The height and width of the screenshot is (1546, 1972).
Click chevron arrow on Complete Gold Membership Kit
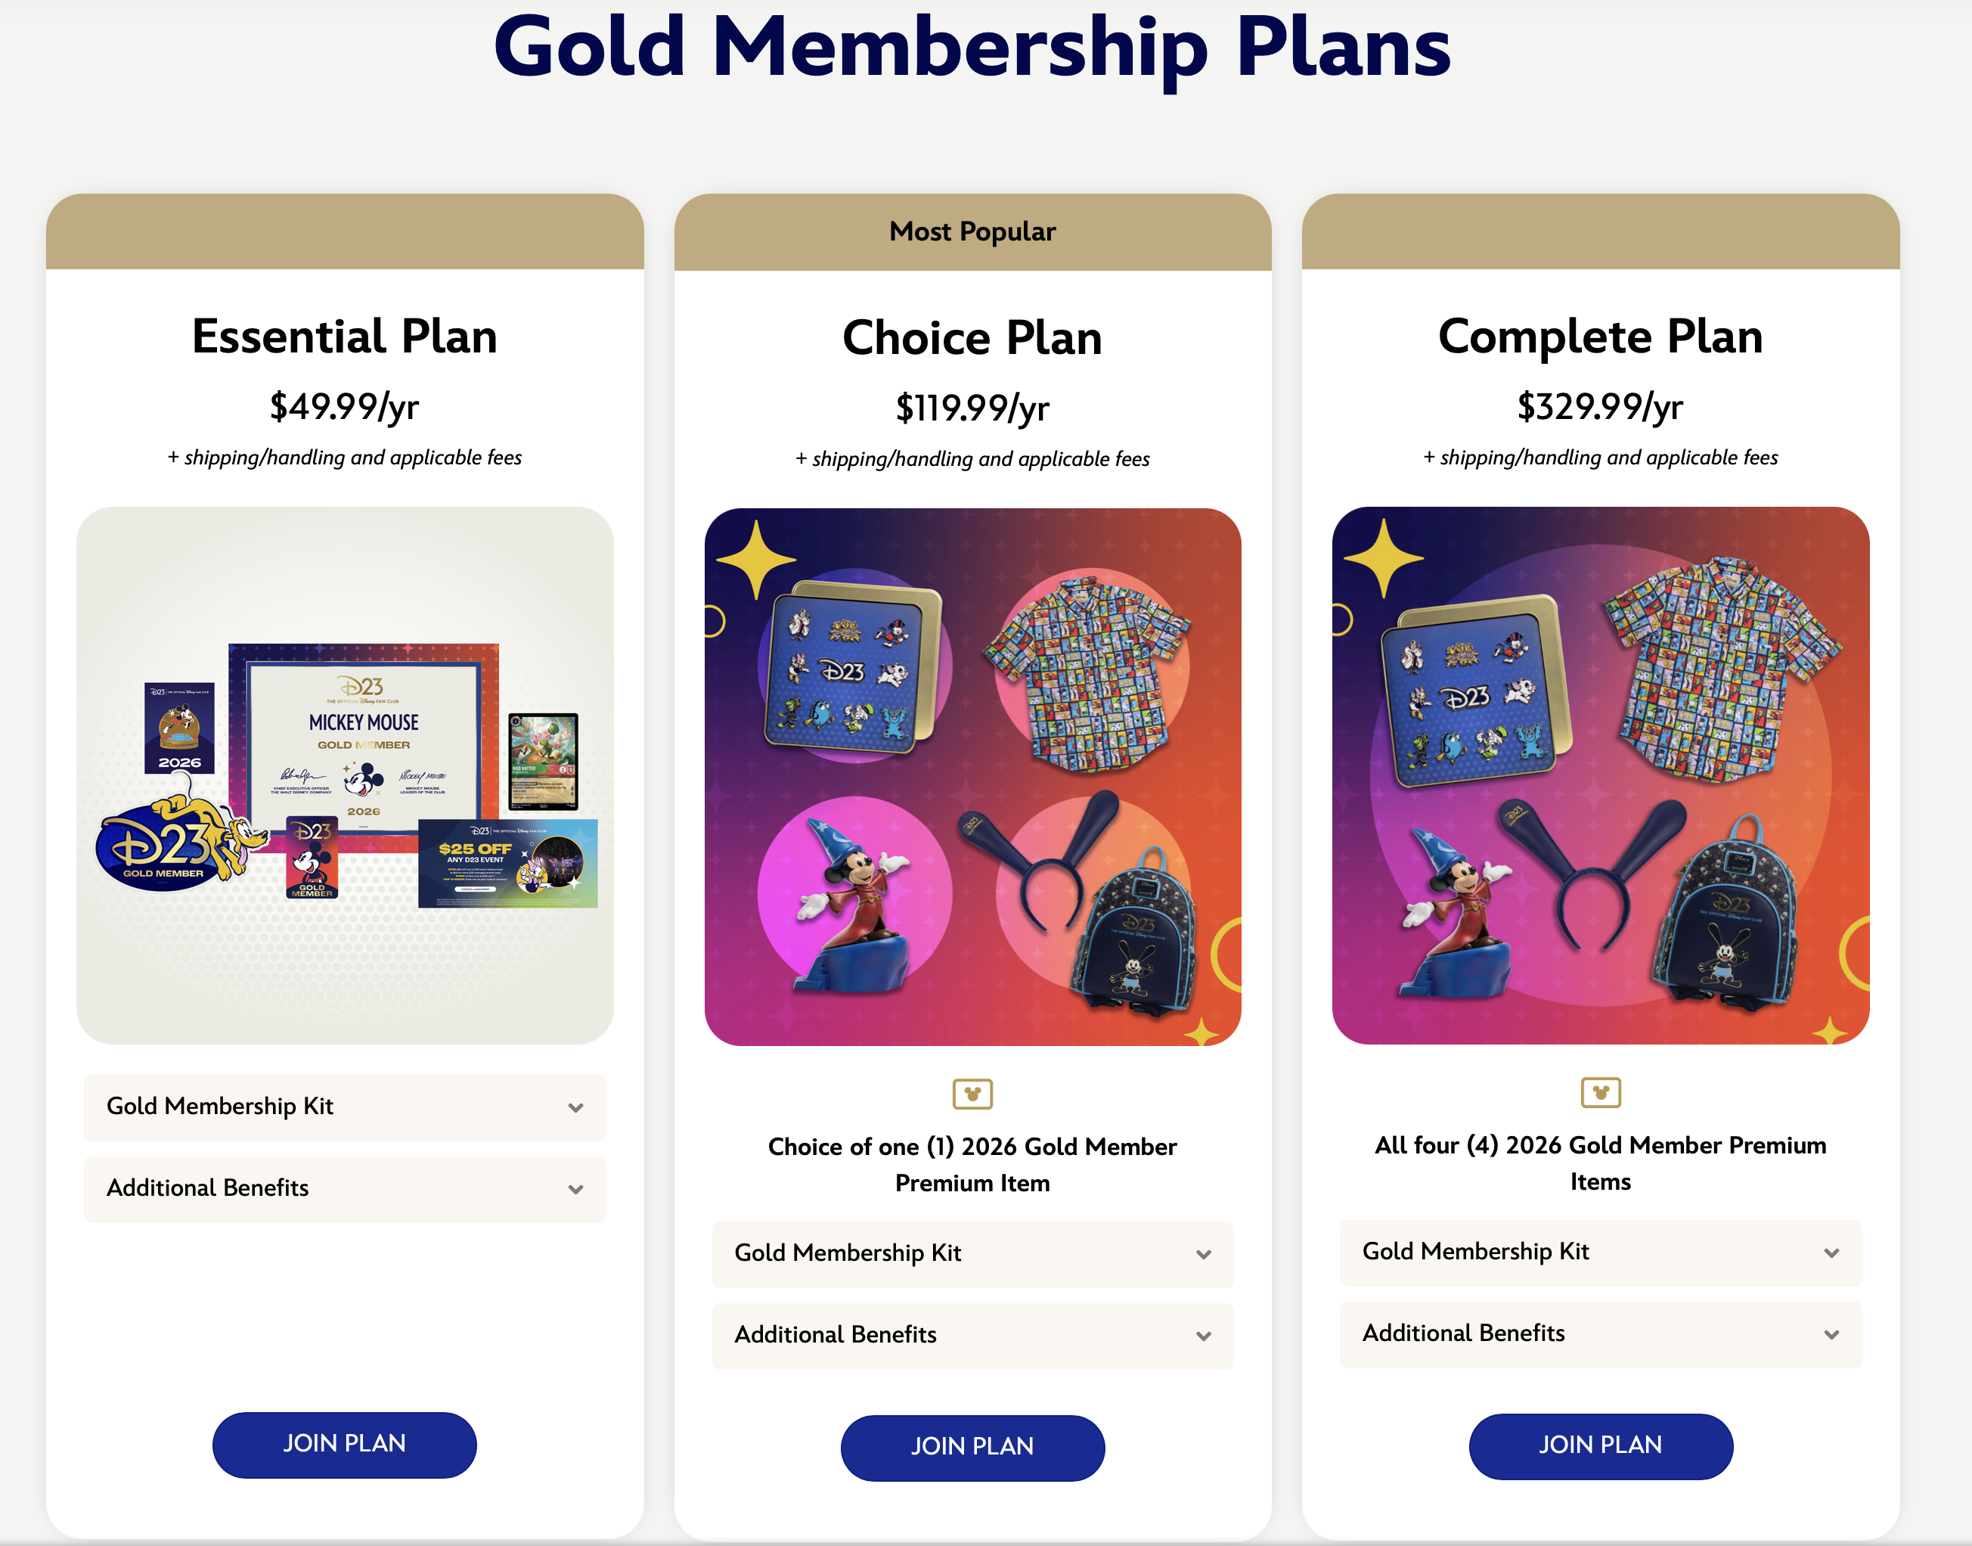[x=1831, y=1253]
